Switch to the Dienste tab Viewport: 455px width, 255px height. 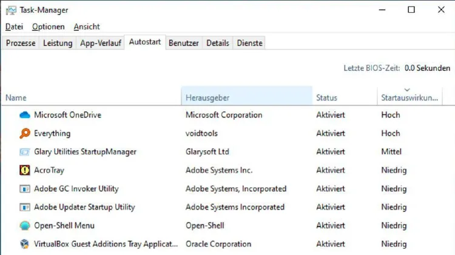(x=249, y=43)
